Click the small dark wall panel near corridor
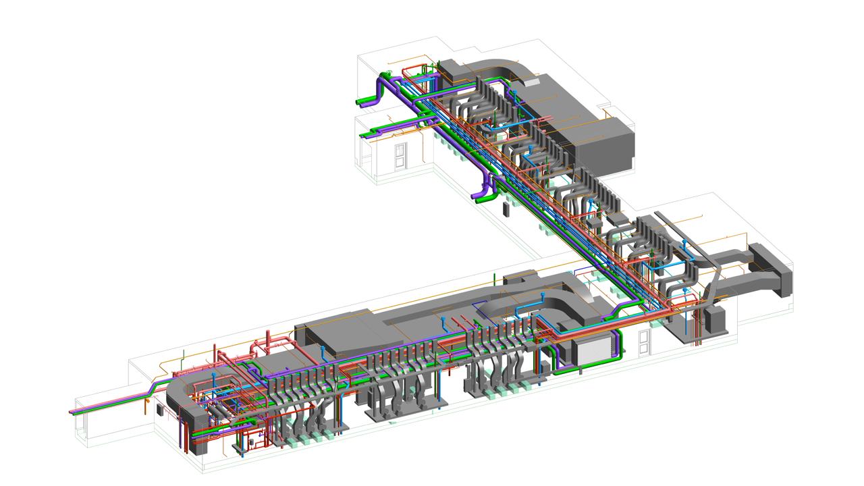Viewport: 864px width, 486px height. pyautogui.click(x=506, y=210)
